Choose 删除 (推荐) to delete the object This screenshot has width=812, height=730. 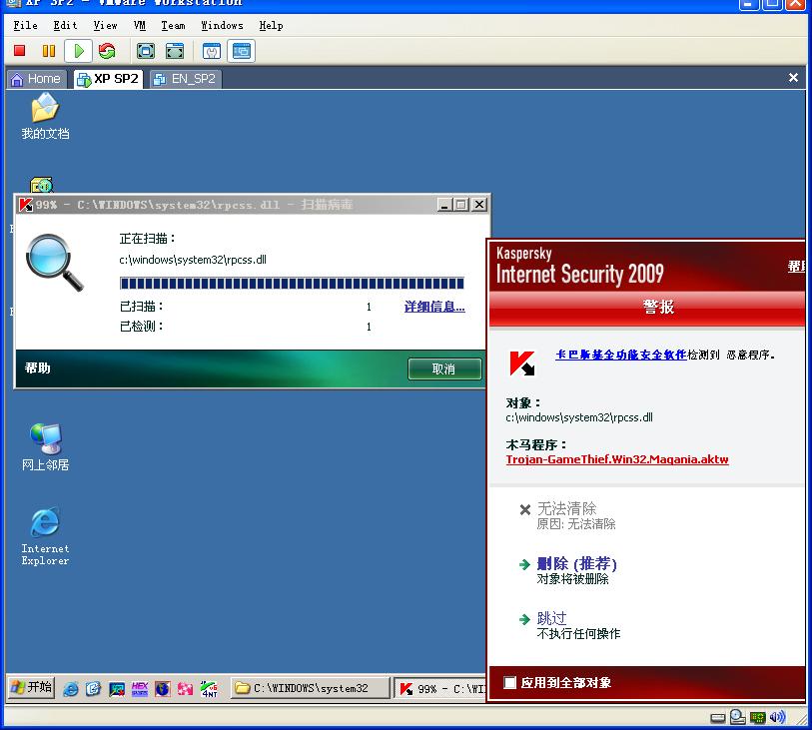pyautogui.click(x=576, y=563)
